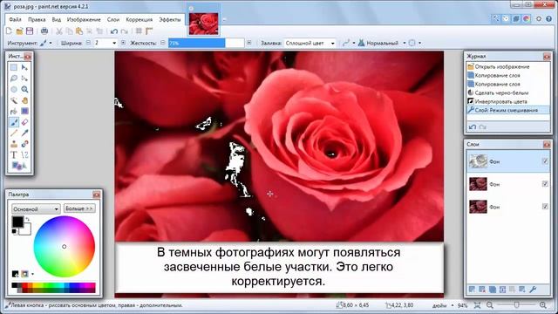Select the Clone Stamp tool
The image size is (558, 314).
point(14,144)
